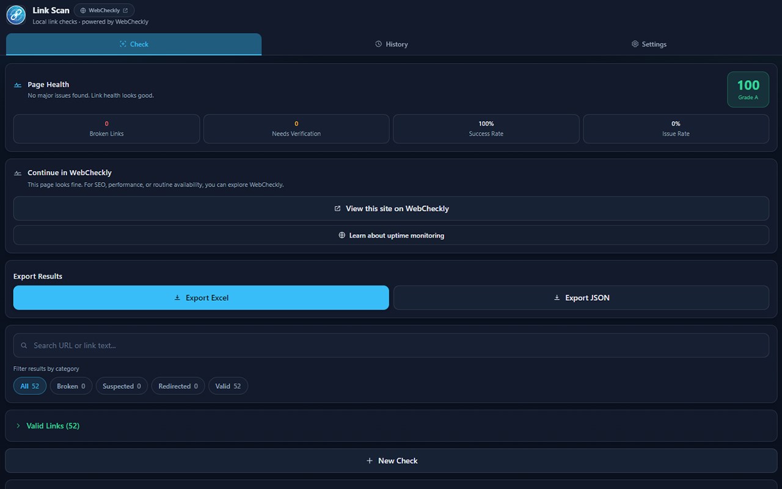Learn about uptime monitoring
This screenshot has height=489, width=782.
coord(391,235)
